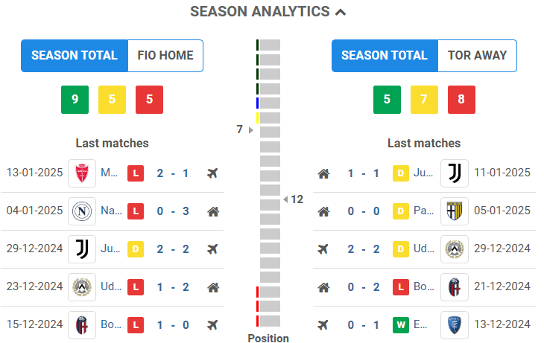Viewport: 544px width, 343px height.
Task: Switch left panel to FIO HOME
Action: (165, 56)
